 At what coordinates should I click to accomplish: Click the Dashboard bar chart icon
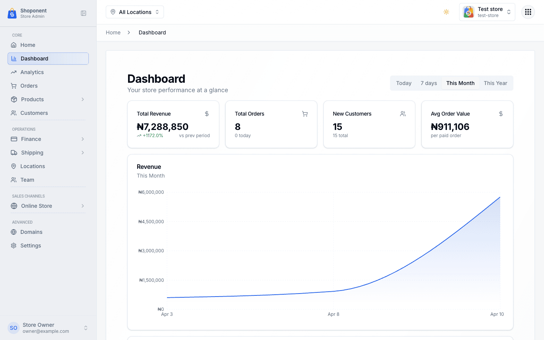point(14,59)
